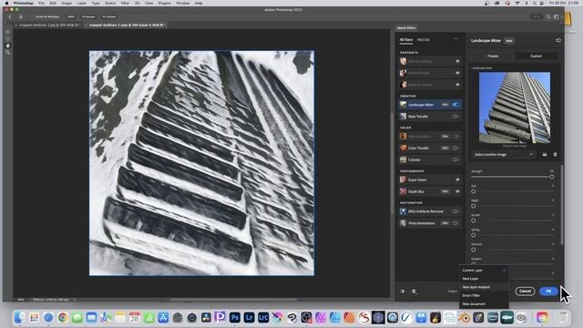Click the Output dropdown label
This screenshot has height=328, width=583.
(x=452, y=292)
